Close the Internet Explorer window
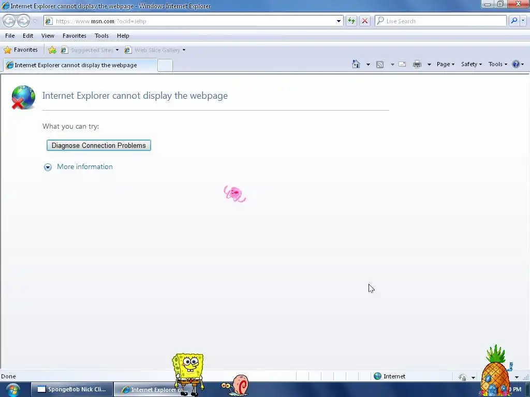The height and width of the screenshot is (397, 530). (519, 4)
